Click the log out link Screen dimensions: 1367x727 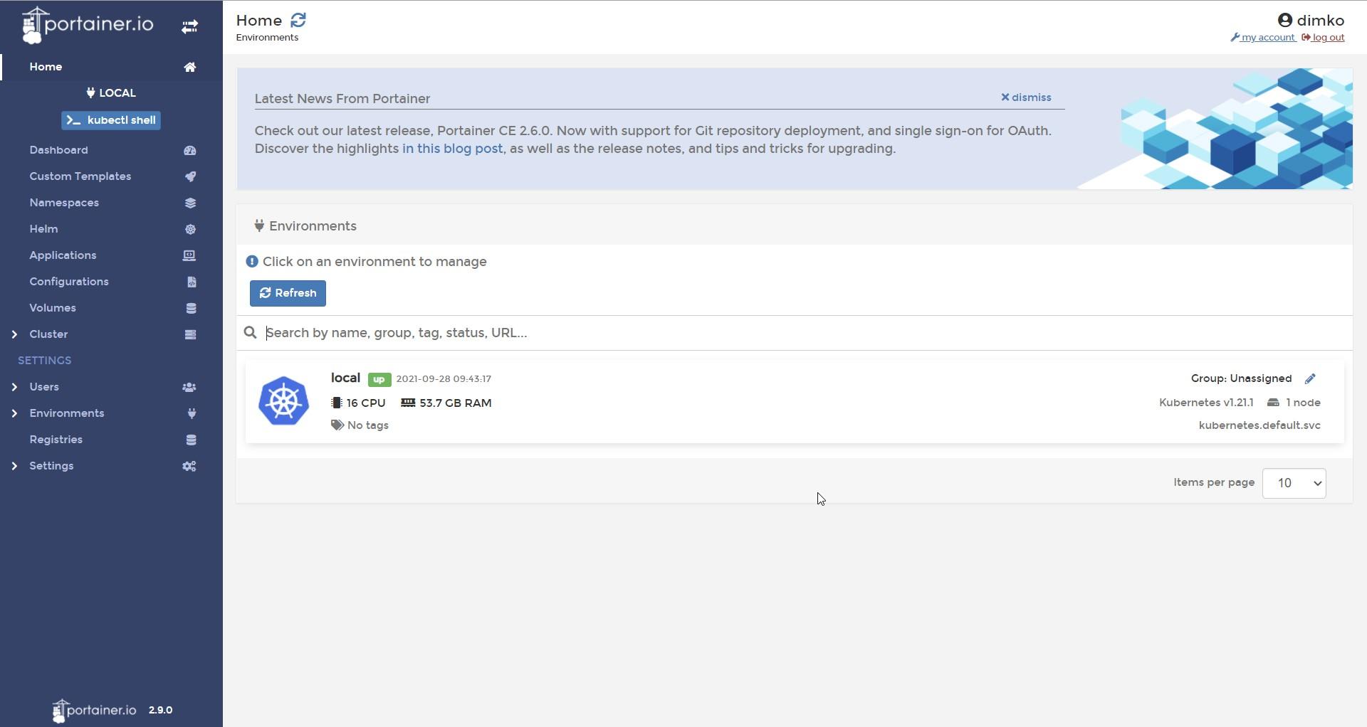point(1323,38)
